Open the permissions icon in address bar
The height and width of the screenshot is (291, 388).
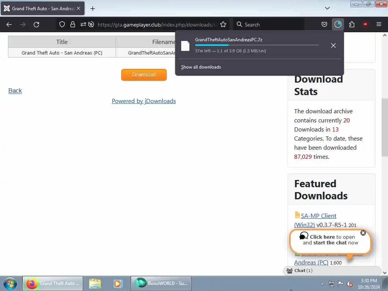pos(83,24)
